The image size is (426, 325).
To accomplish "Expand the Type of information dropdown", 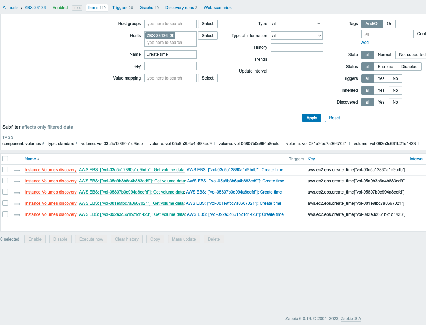I will coord(297,36).
